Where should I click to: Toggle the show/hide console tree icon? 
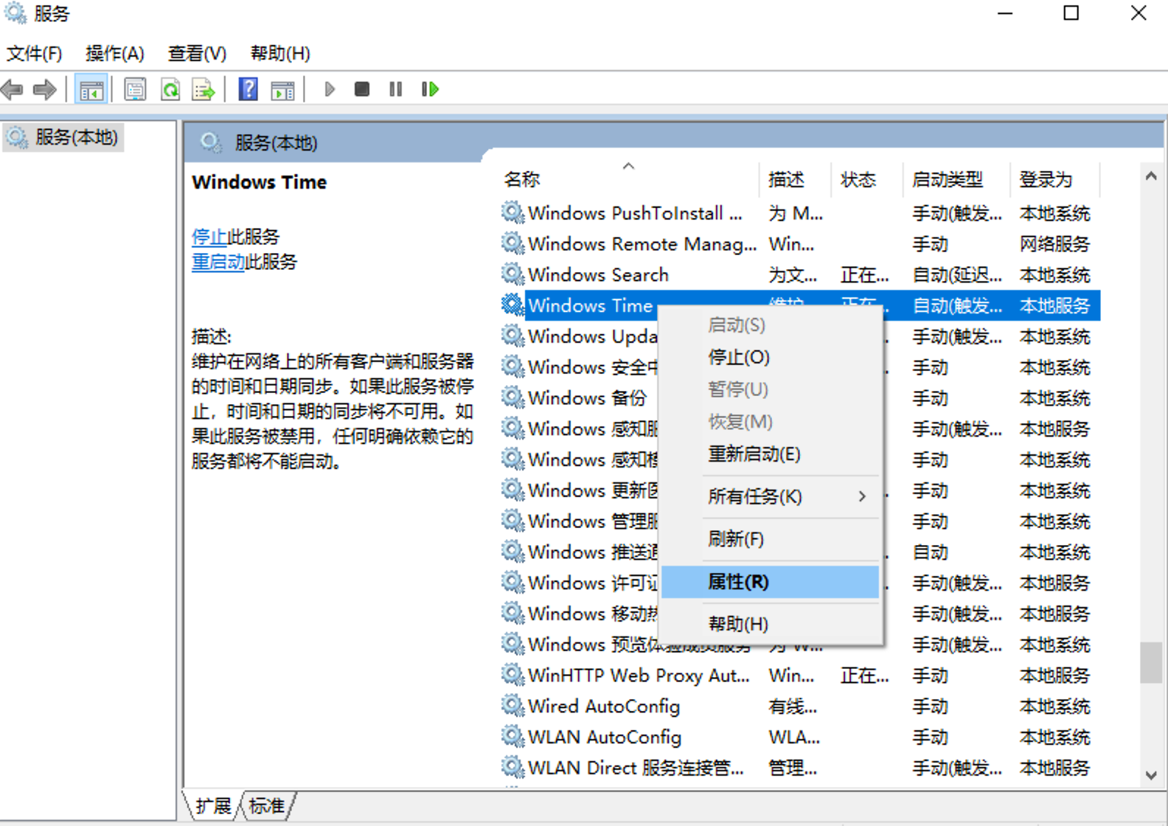click(91, 90)
